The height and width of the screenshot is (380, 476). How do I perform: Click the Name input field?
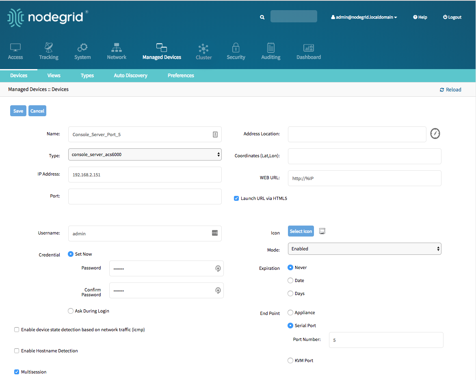tap(145, 134)
